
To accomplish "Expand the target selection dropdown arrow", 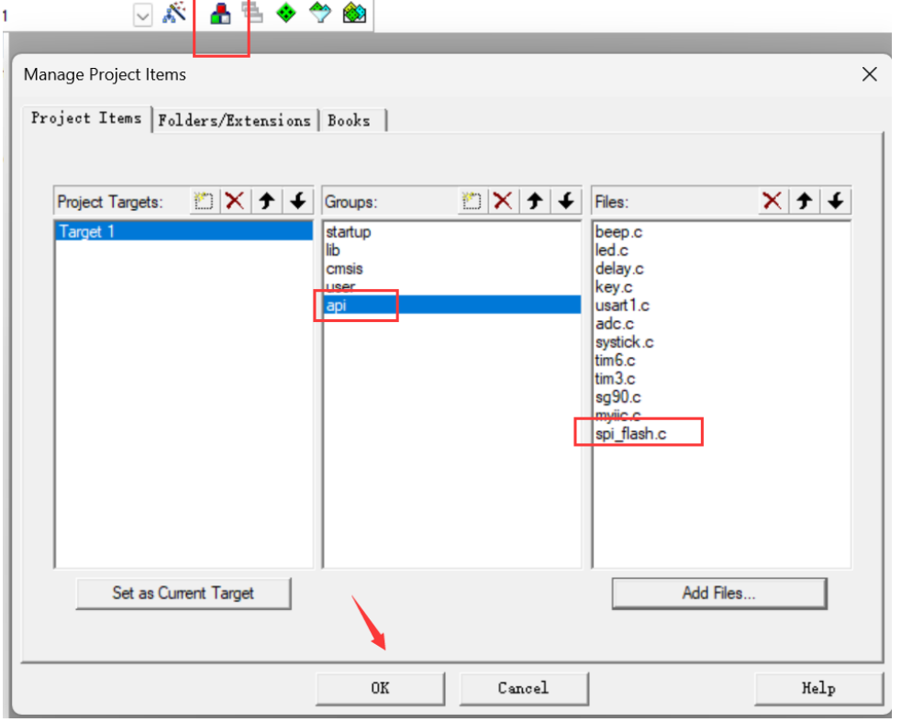I will point(142,16).
